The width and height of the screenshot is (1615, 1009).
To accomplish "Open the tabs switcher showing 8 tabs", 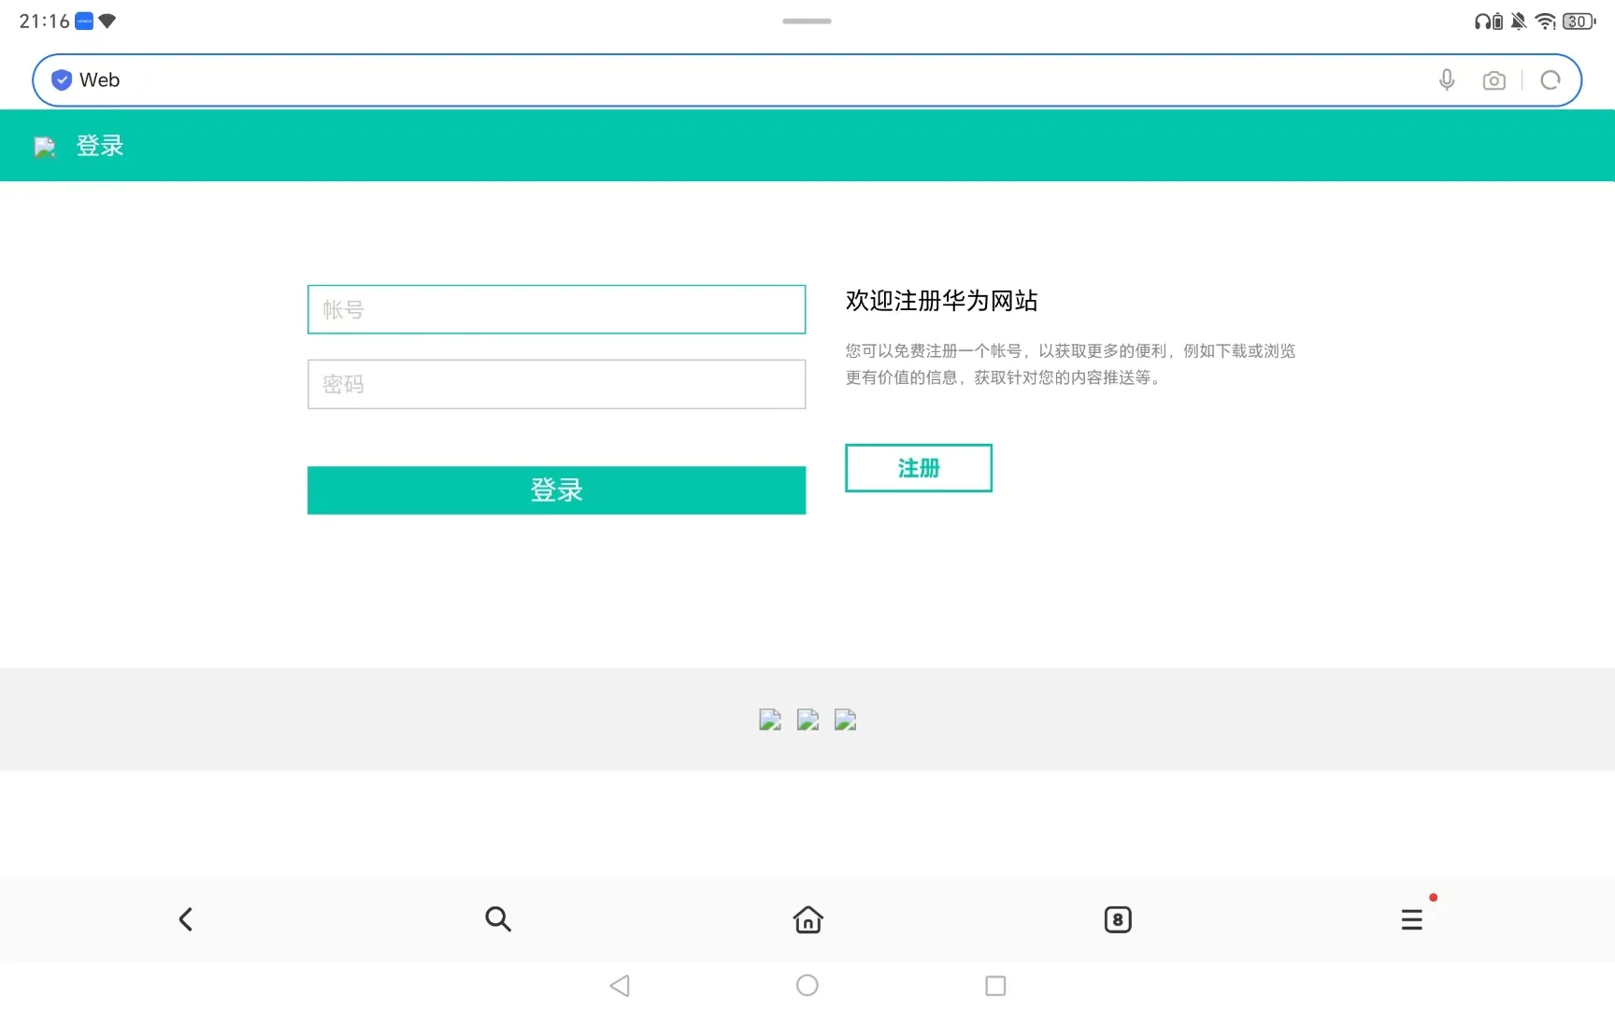I will pos(1118,919).
